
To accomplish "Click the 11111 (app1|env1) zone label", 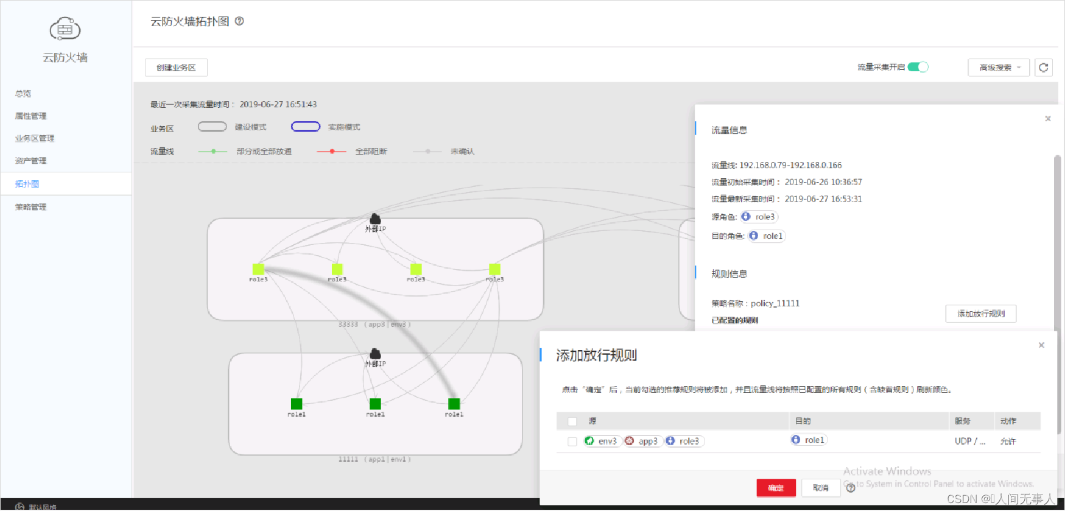I will click(x=374, y=459).
